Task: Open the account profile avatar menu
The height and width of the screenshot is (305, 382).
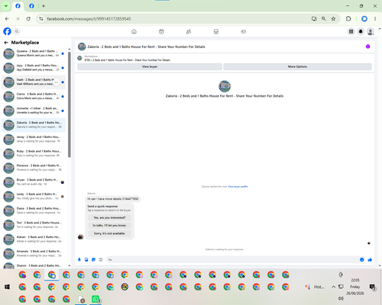Action: point(371,31)
